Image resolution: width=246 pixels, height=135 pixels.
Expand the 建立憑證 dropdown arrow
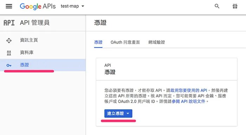point(128,114)
